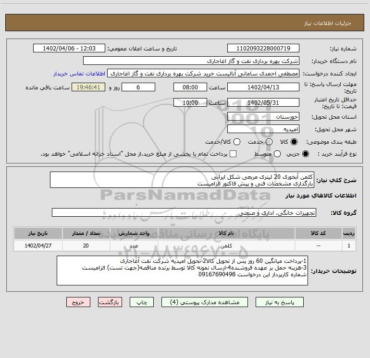This screenshot has height=358, width=370.
Task: Click the request creator name field
Action: (x=203, y=73)
